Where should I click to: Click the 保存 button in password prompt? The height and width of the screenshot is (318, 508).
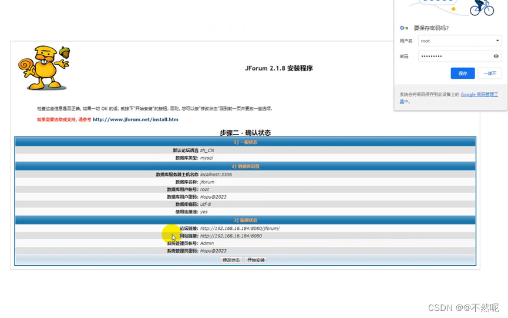(463, 73)
